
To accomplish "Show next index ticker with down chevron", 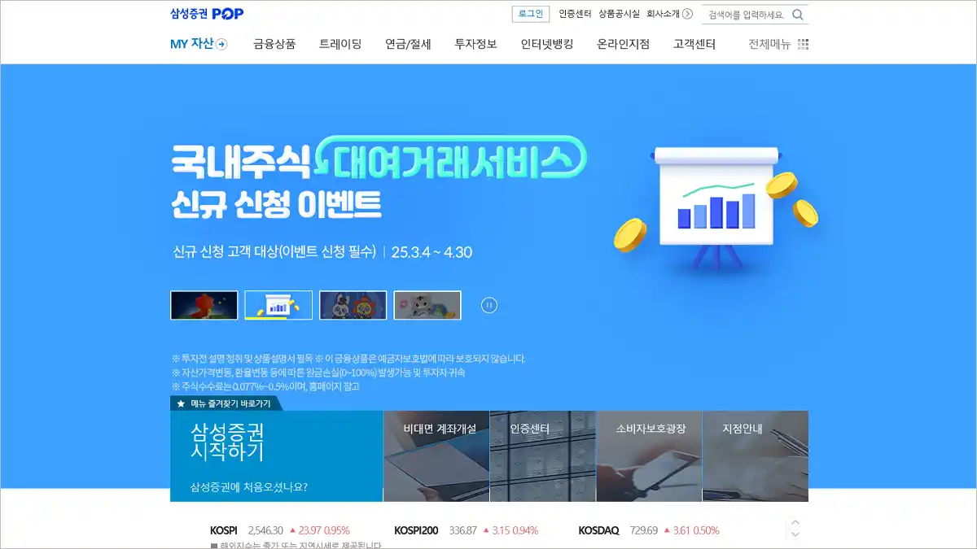I will [795, 534].
